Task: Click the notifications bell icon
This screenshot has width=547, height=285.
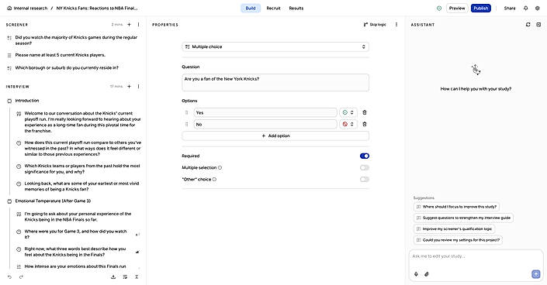Action: click(526, 8)
